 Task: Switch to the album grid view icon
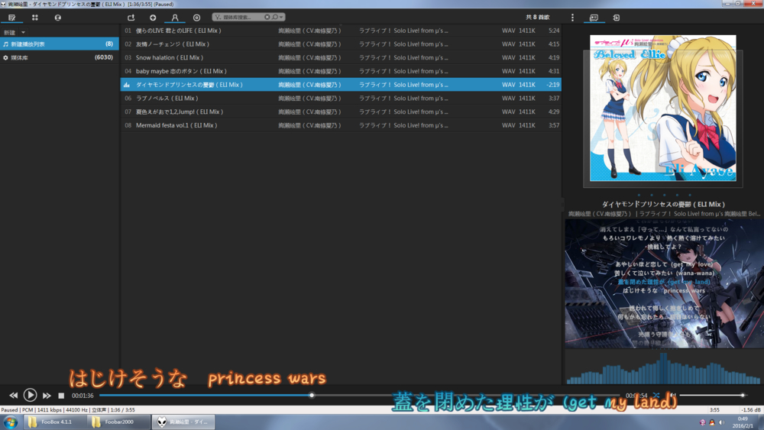35,18
